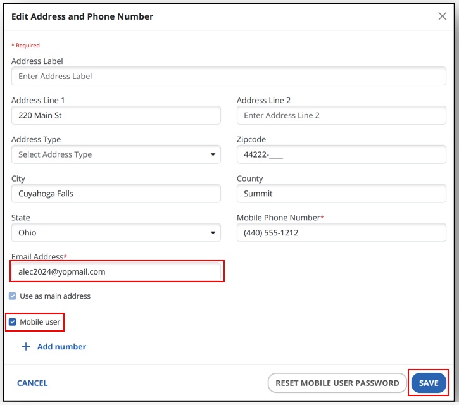Click RESET MOBILE USER PASSWORD button
The image size is (459, 405).
337,383
